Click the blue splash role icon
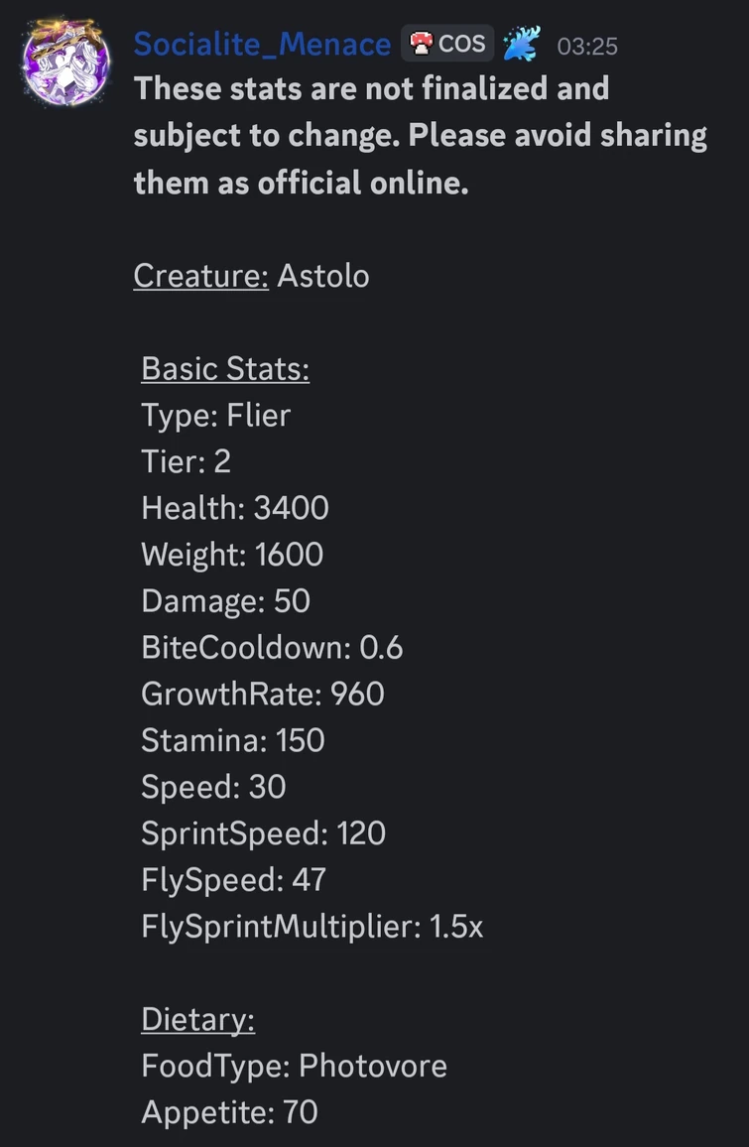The height and width of the screenshot is (1147, 749). (521, 45)
